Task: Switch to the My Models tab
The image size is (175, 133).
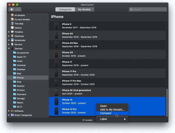Action: point(84,9)
